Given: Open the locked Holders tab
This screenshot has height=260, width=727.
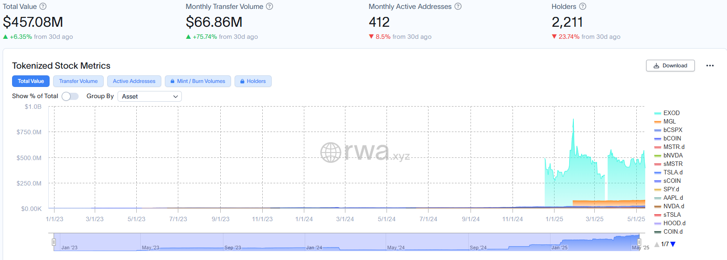Looking at the screenshot, I should 253,81.
